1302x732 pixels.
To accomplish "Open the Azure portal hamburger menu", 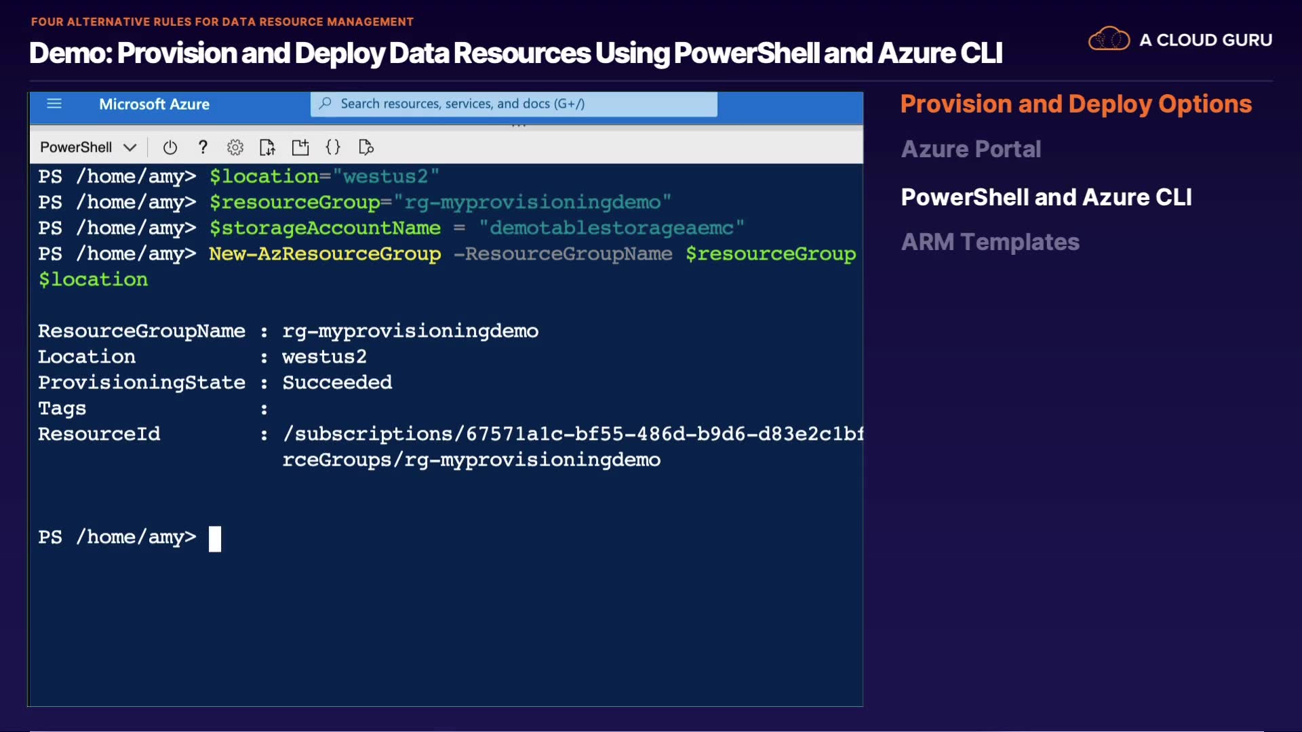I will click(x=54, y=104).
